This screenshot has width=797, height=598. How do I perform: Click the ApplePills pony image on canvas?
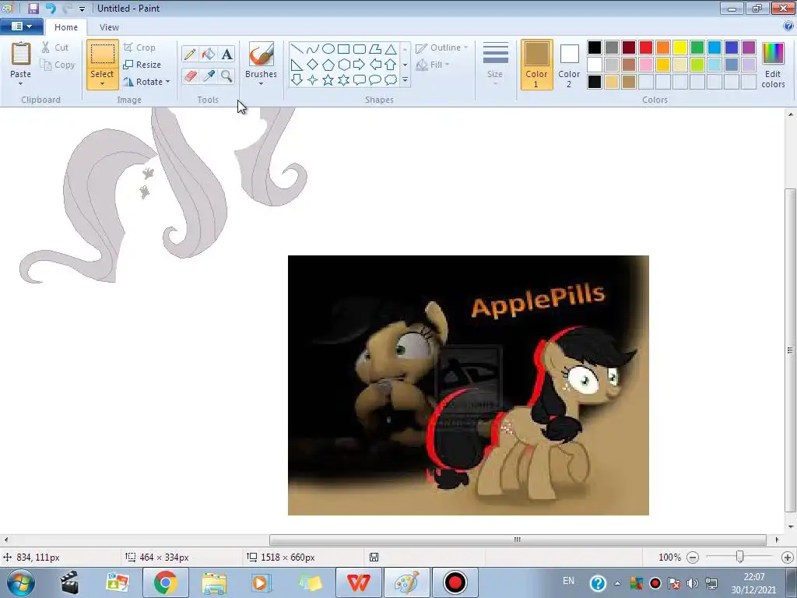(468, 385)
